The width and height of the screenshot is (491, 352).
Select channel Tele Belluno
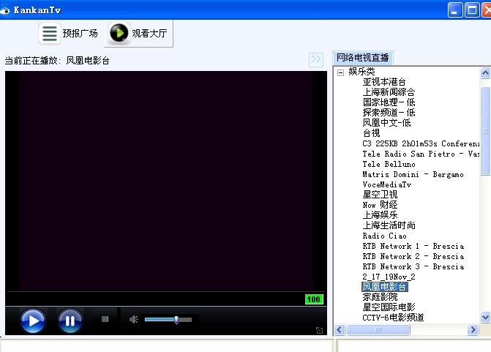389,164
